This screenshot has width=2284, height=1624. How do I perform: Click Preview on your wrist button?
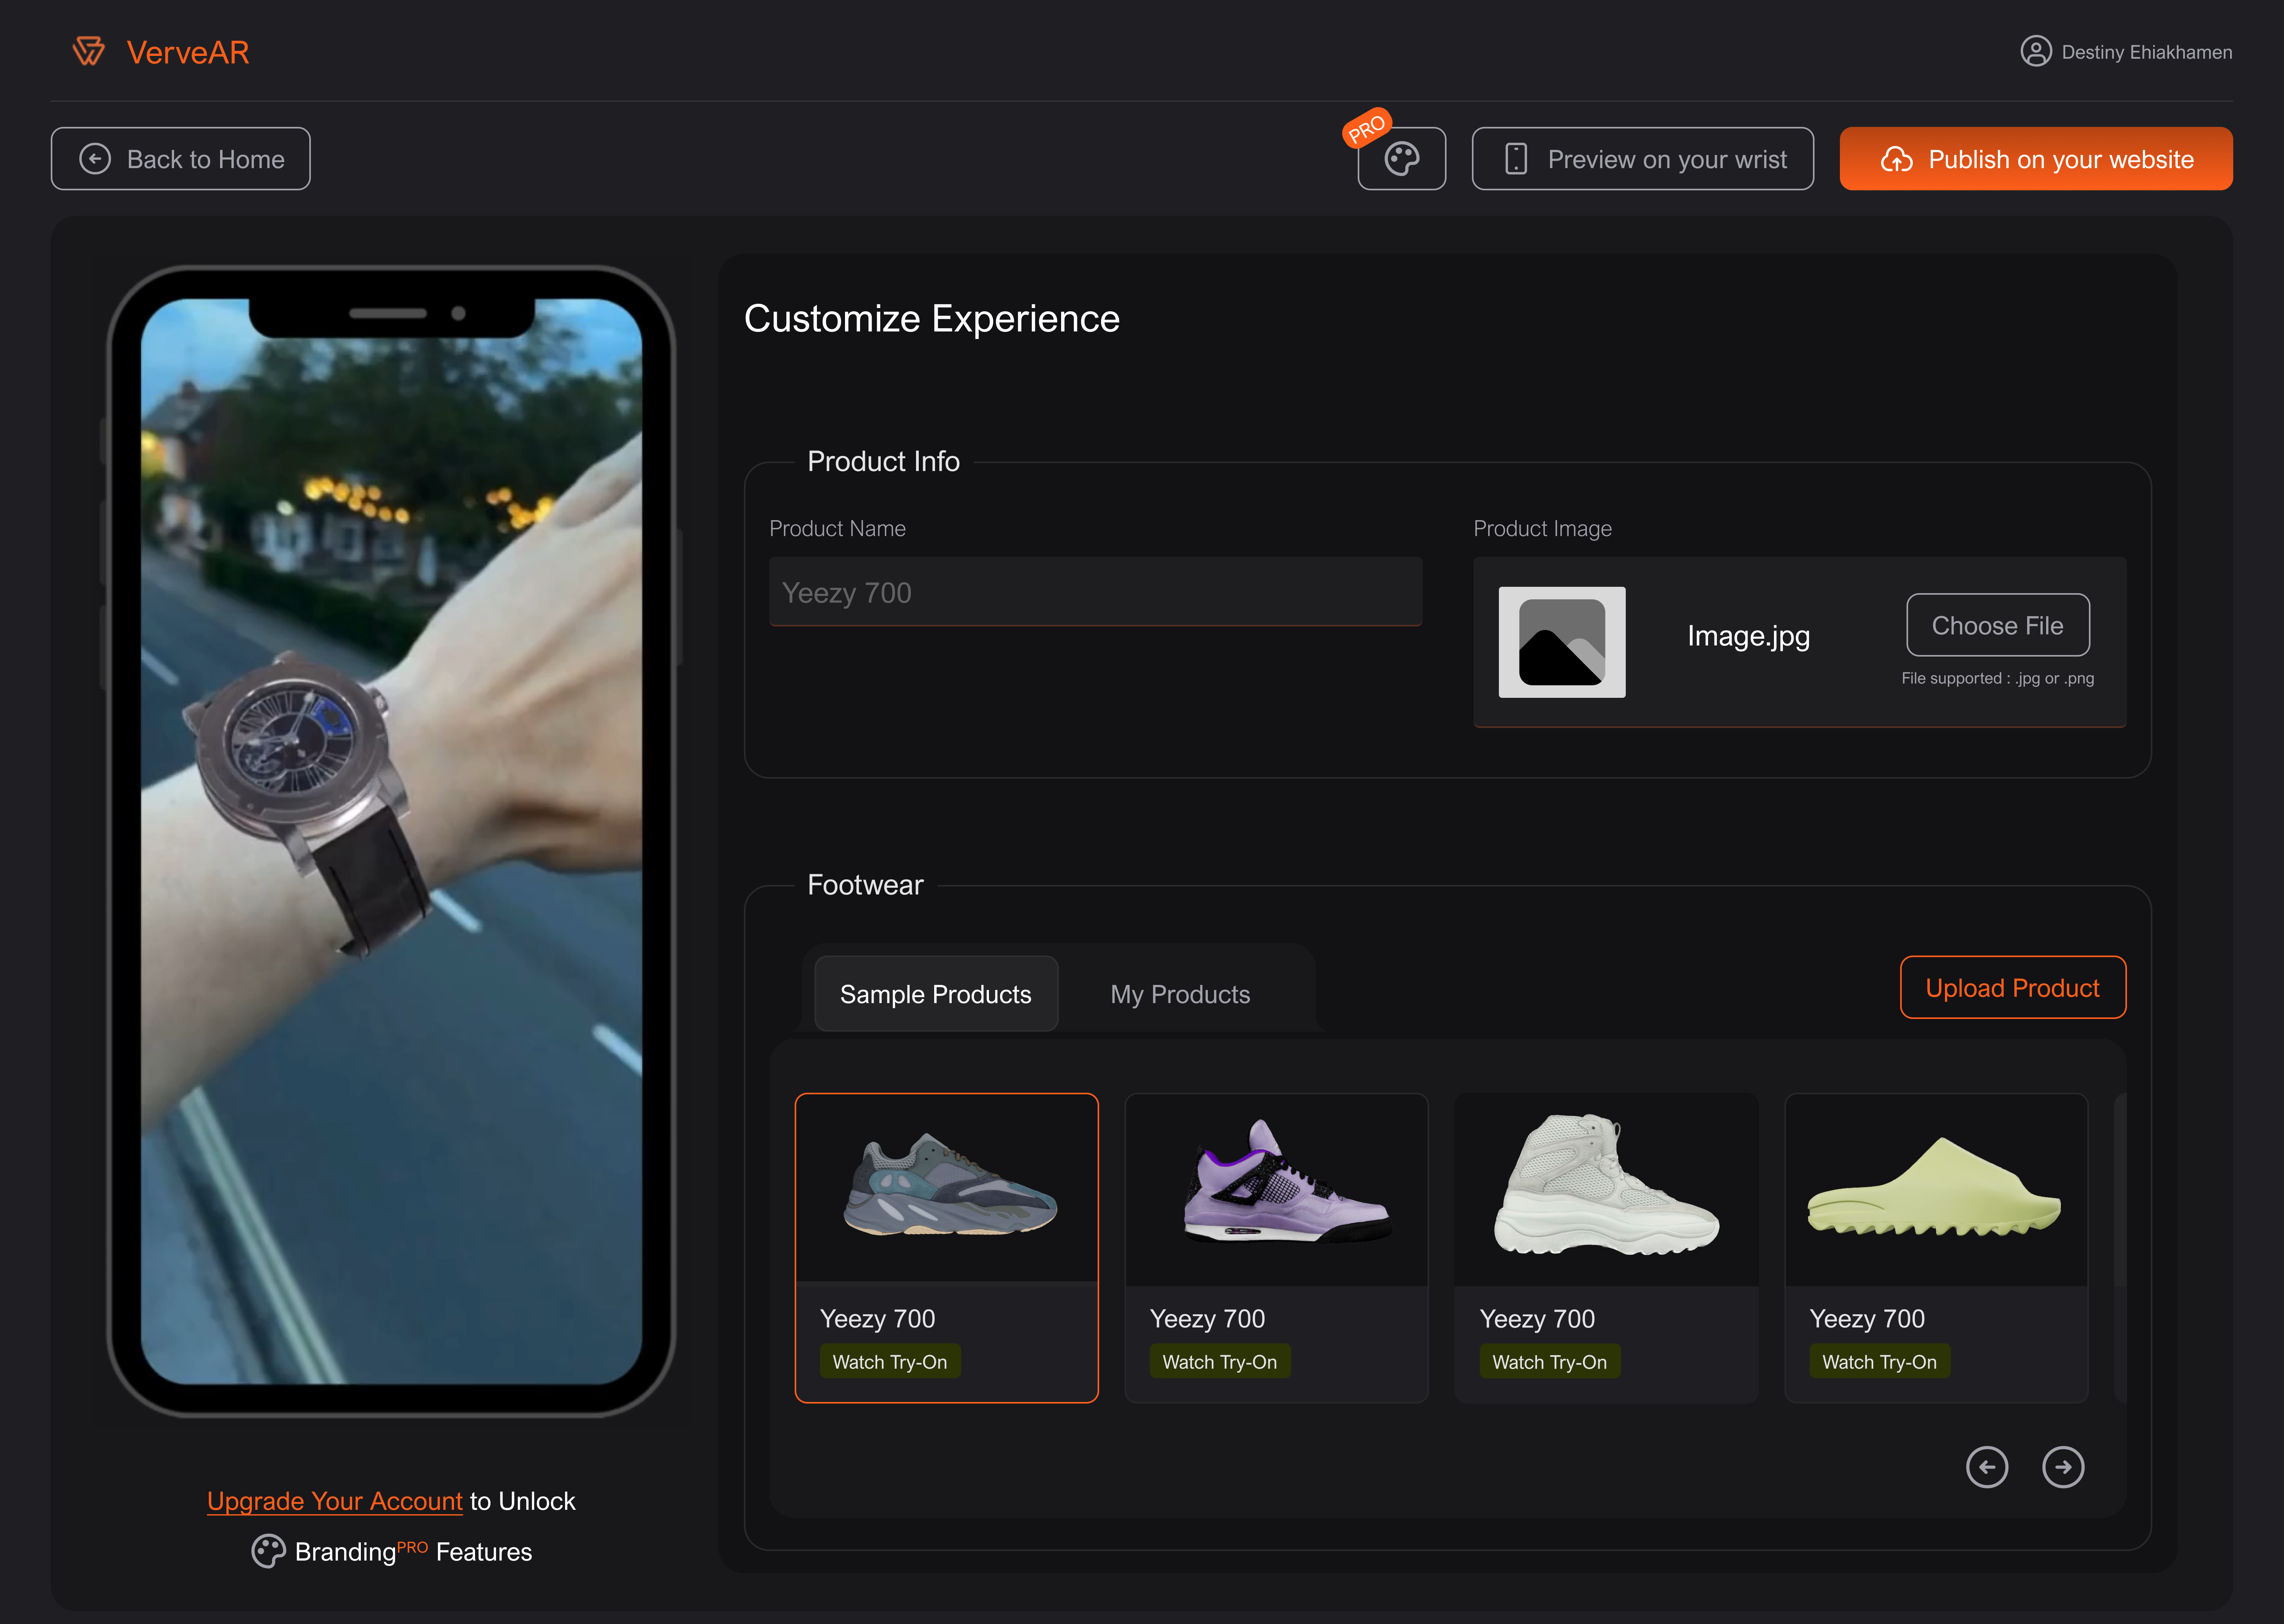point(1642,158)
